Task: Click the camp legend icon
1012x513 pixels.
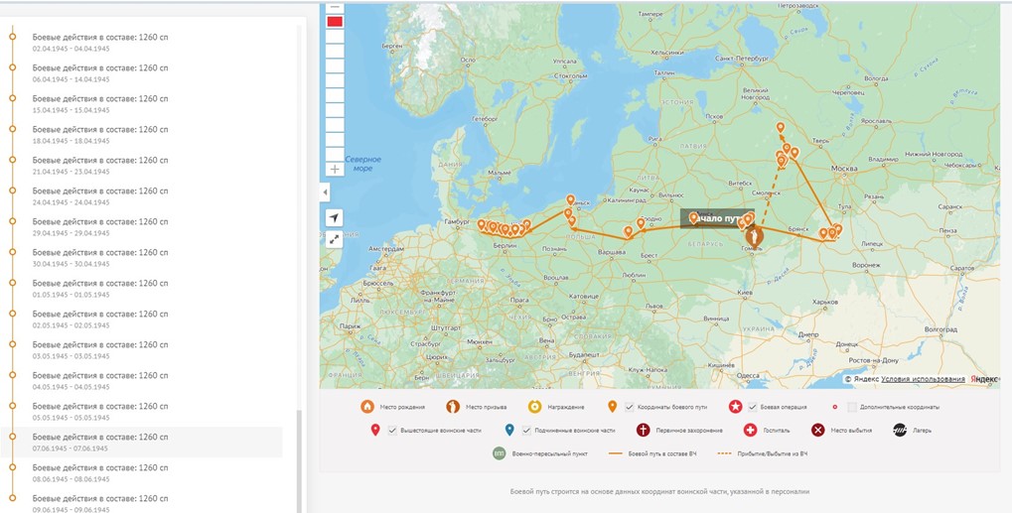Action: [900, 431]
